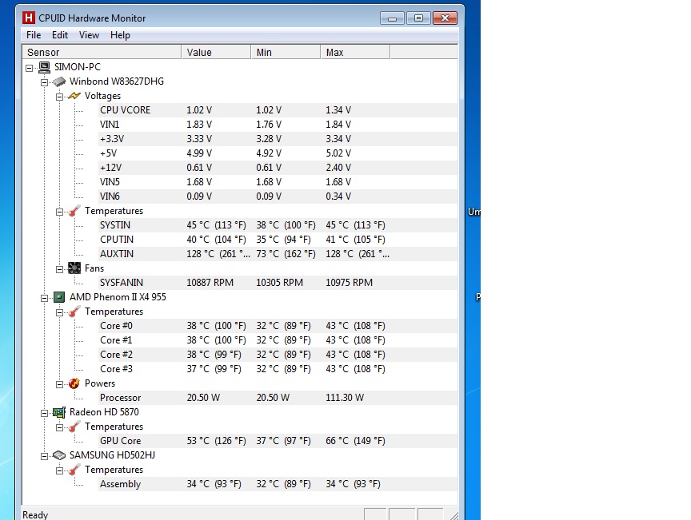The image size is (691, 520).
Task: Click the Sensor column header
Action: click(x=102, y=52)
